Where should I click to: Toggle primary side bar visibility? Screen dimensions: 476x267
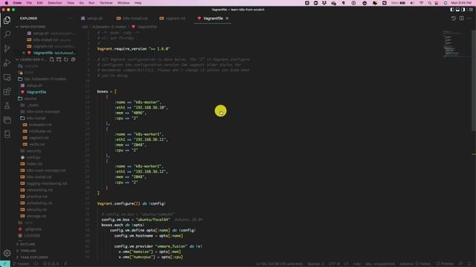(452, 10)
